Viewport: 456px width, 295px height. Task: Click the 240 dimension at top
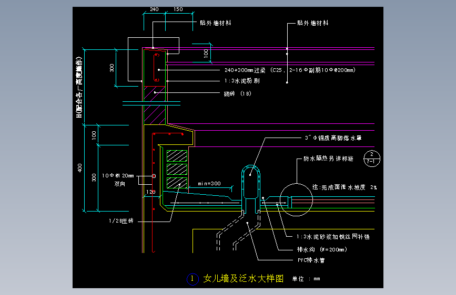point(154,9)
